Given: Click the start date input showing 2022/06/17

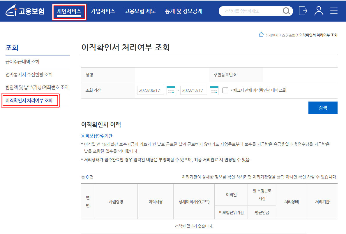Looking at the screenshot, I should pos(151,90).
